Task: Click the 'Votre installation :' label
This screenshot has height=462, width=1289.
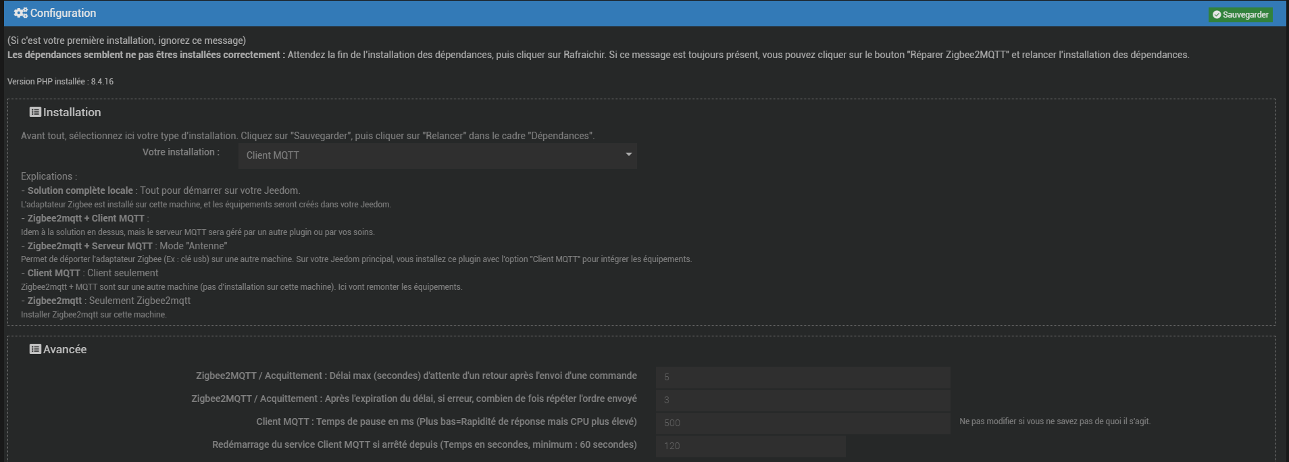Action: click(180, 152)
